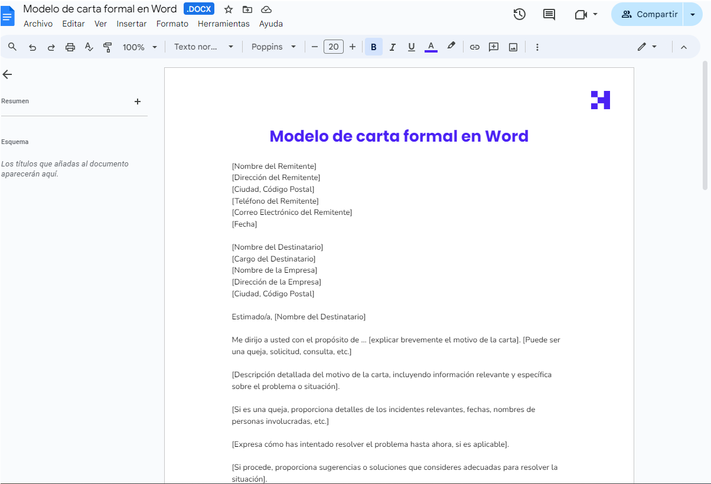Open the Insertar menu

click(x=132, y=24)
